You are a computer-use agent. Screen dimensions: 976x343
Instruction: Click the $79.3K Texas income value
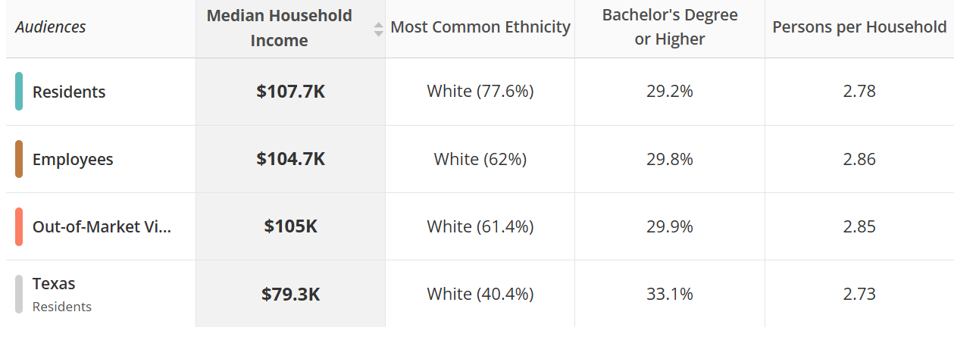click(290, 295)
